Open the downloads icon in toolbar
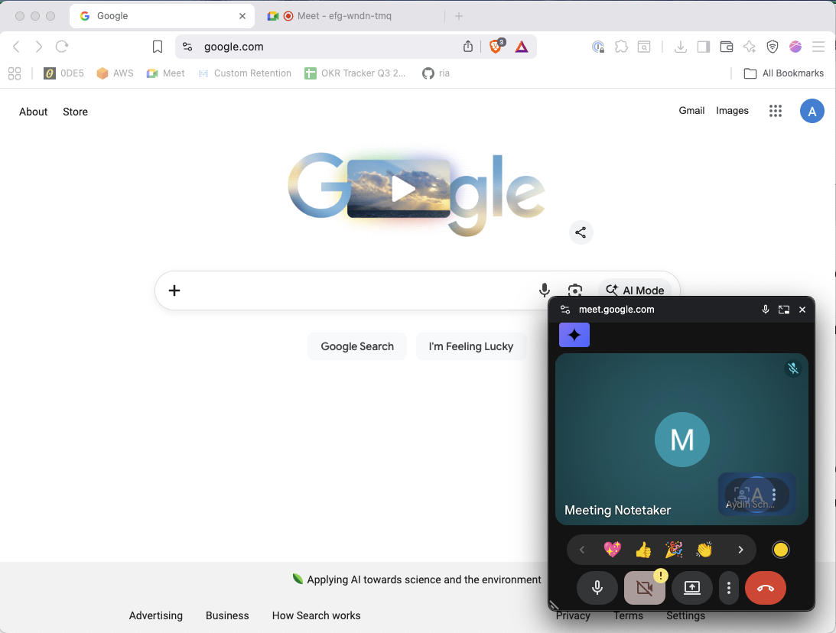The image size is (836, 633). [x=680, y=47]
